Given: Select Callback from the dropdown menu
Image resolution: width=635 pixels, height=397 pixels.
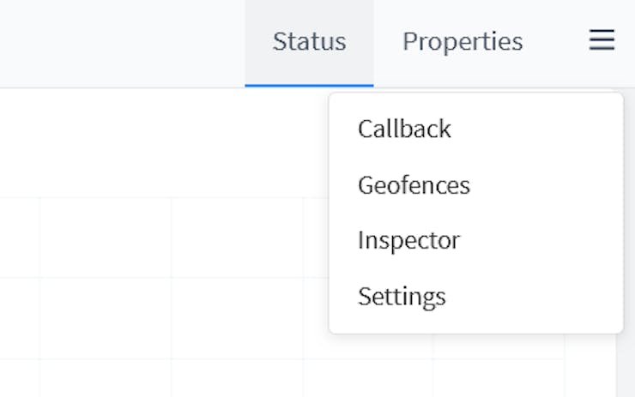Looking at the screenshot, I should point(404,129).
